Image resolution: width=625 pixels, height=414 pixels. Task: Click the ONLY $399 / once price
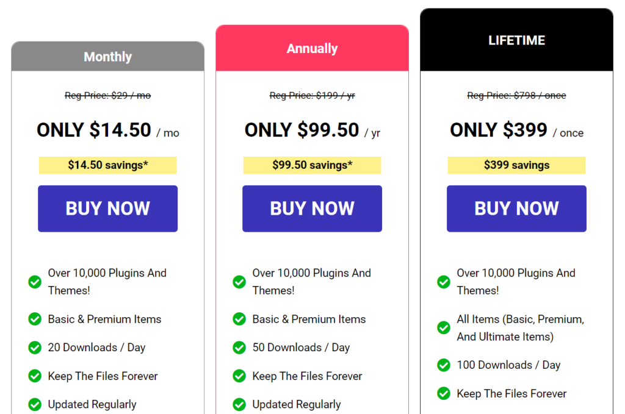tap(516, 130)
